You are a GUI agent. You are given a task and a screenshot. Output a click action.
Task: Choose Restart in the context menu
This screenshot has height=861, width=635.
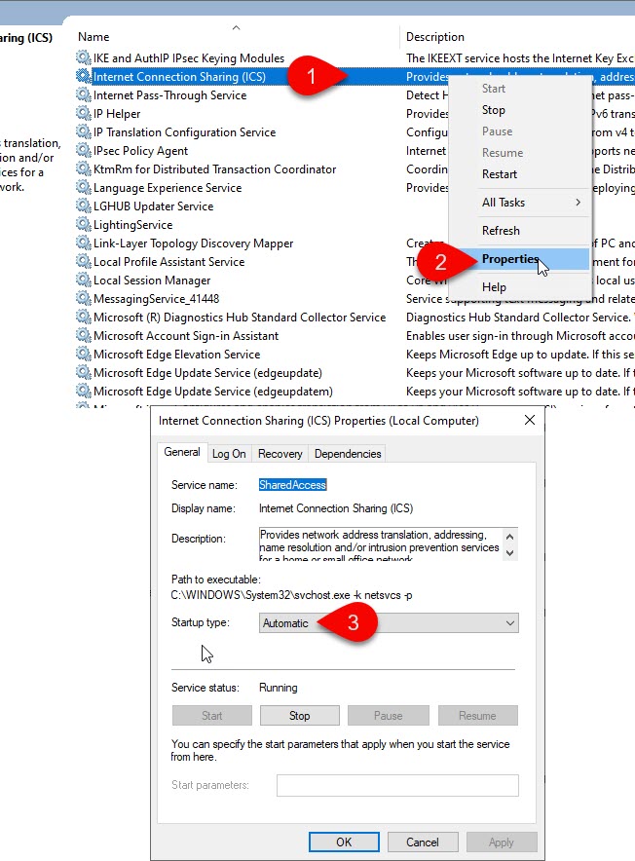coord(500,174)
